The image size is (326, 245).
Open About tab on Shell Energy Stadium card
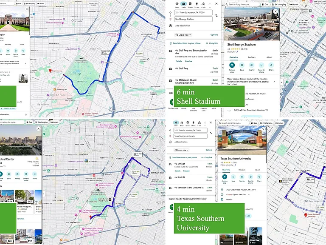[x=269, y=57]
